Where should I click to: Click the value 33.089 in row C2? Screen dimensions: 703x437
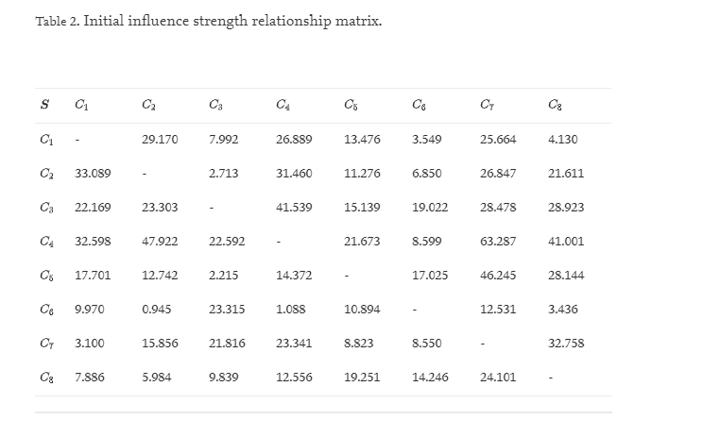[93, 174]
